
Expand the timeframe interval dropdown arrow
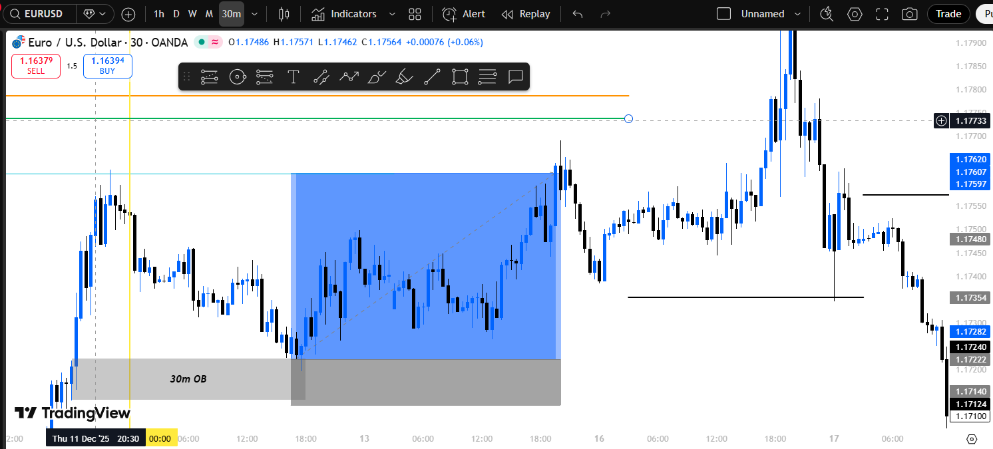[x=254, y=14]
